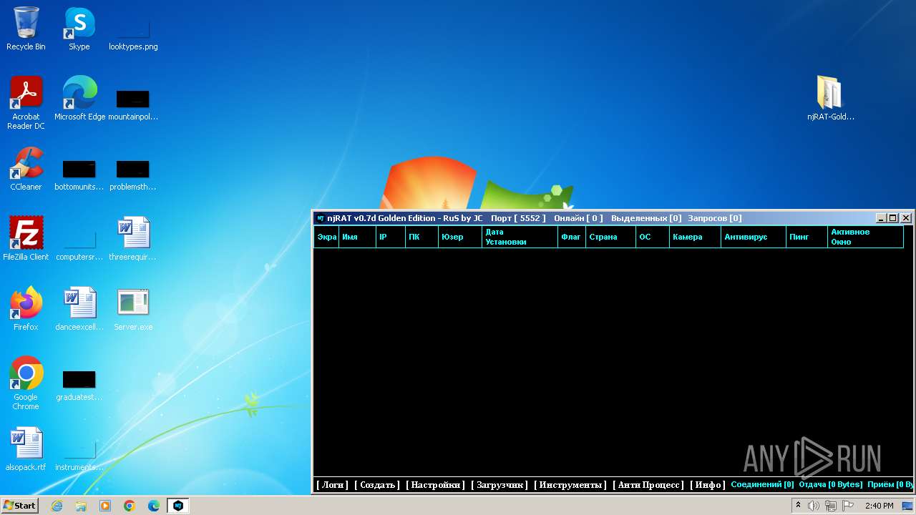Open the [ Логи ] menu
Viewport: 916px width, 515px height.
332,485
